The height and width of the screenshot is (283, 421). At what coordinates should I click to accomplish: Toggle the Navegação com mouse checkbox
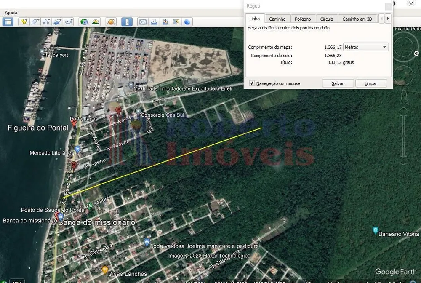(x=252, y=83)
